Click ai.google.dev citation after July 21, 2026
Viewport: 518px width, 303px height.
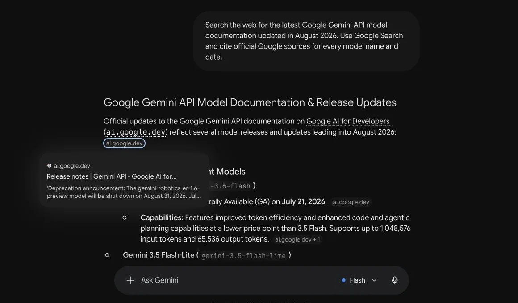(351, 202)
